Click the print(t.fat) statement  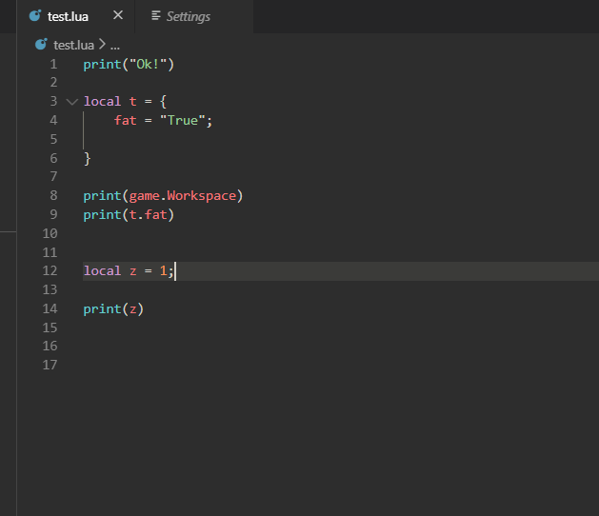tap(129, 215)
